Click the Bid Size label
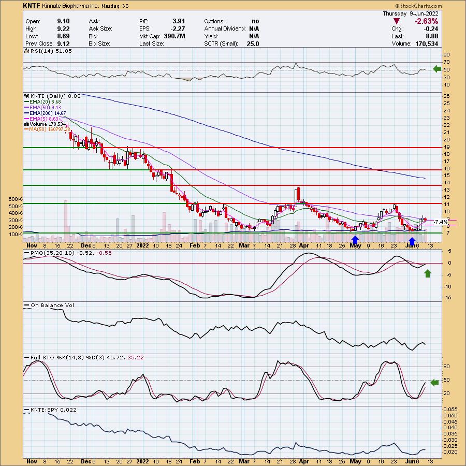The height and width of the screenshot is (466, 466). [99, 43]
